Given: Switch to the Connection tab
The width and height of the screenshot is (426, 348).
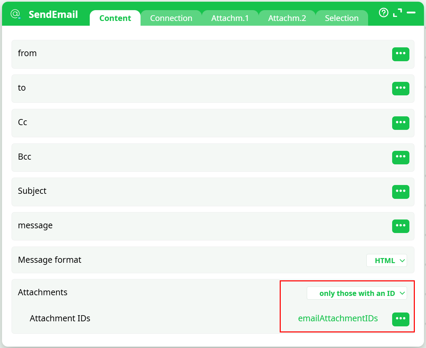Looking at the screenshot, I should 171,18.
